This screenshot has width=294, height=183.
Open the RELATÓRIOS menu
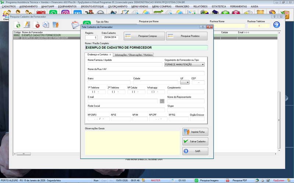(200, 7)
